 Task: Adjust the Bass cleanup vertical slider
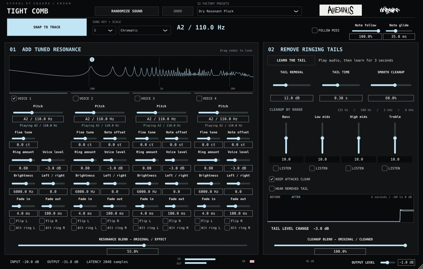(286, 138)
